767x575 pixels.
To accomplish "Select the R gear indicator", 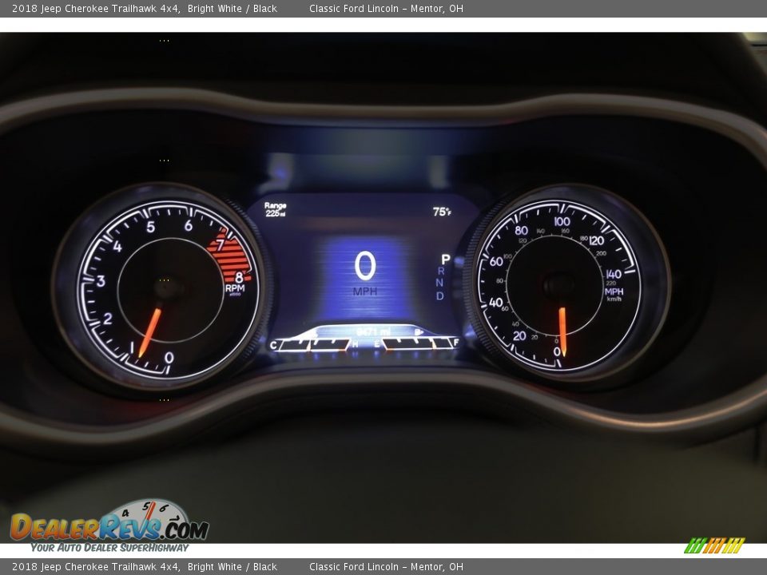I will click(441, 272).
